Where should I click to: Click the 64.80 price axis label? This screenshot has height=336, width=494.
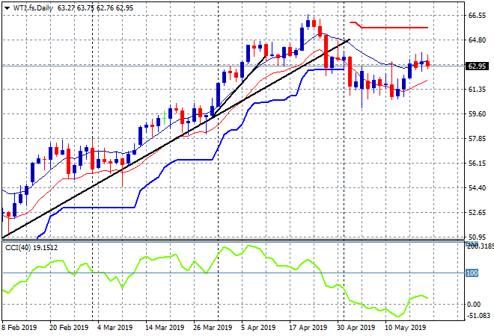pos(477,40)
